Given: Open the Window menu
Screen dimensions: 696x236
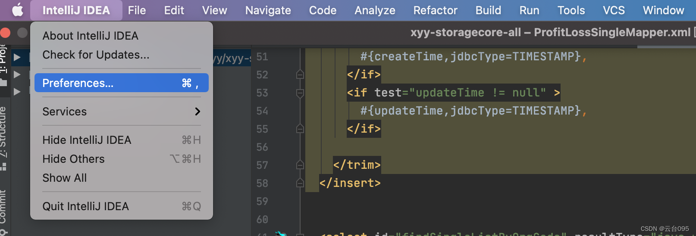Looking at the screenshot, I should [x=663, y=10].
